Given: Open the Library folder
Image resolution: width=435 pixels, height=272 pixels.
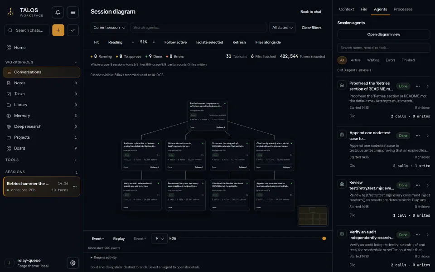Looking at the screenshot, I should pos(42,105).
